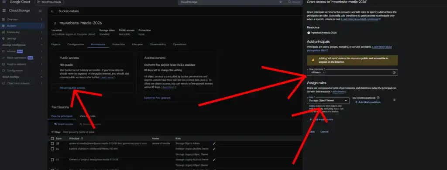The height and width of the screenshot is (170, 447).
Task: Save the Grant access panel
Action: (312, 132)
